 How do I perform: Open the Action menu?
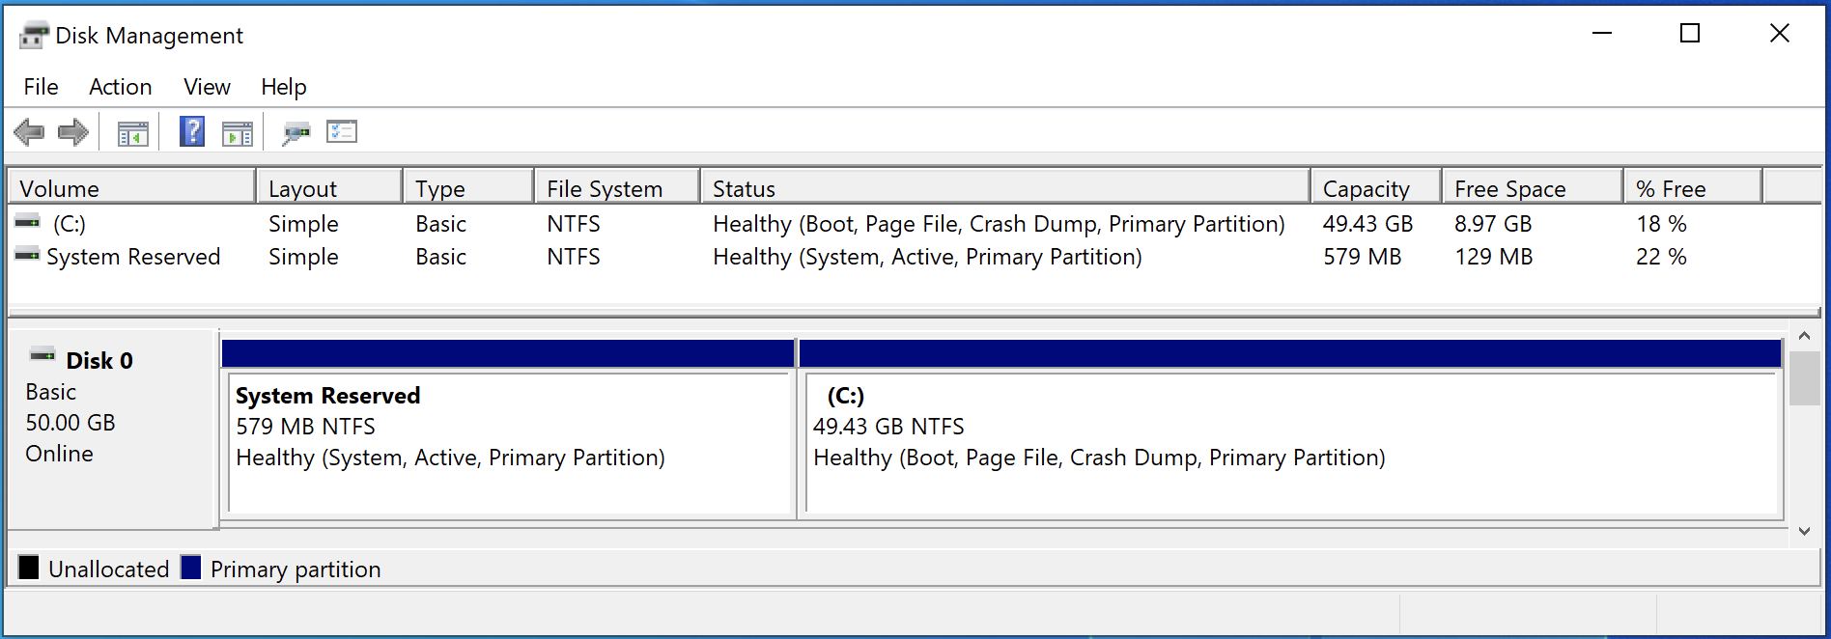[x=121, y=87]
